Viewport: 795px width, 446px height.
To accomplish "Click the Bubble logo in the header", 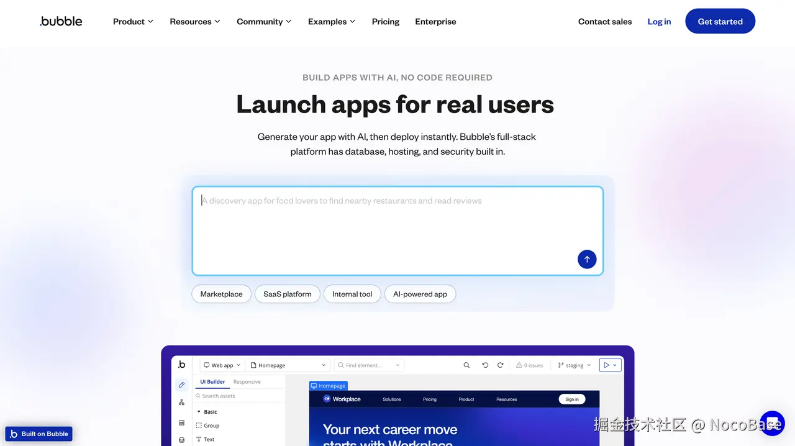I will point(61,21).
